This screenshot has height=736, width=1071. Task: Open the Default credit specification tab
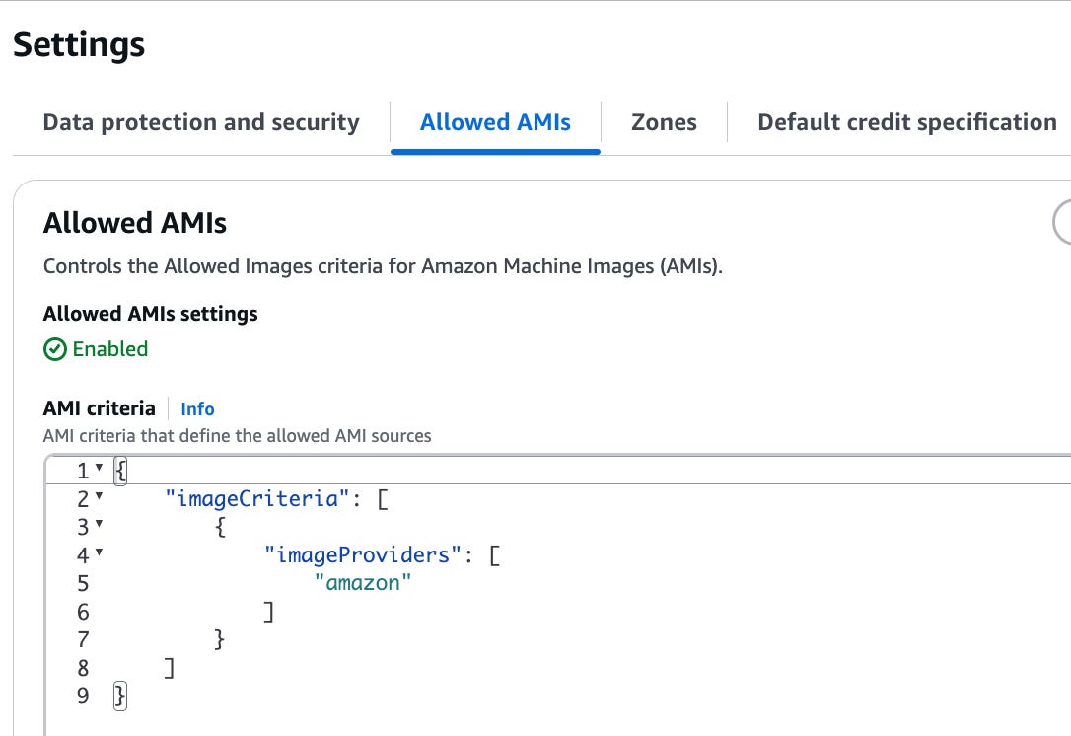[x=907, y=122]
